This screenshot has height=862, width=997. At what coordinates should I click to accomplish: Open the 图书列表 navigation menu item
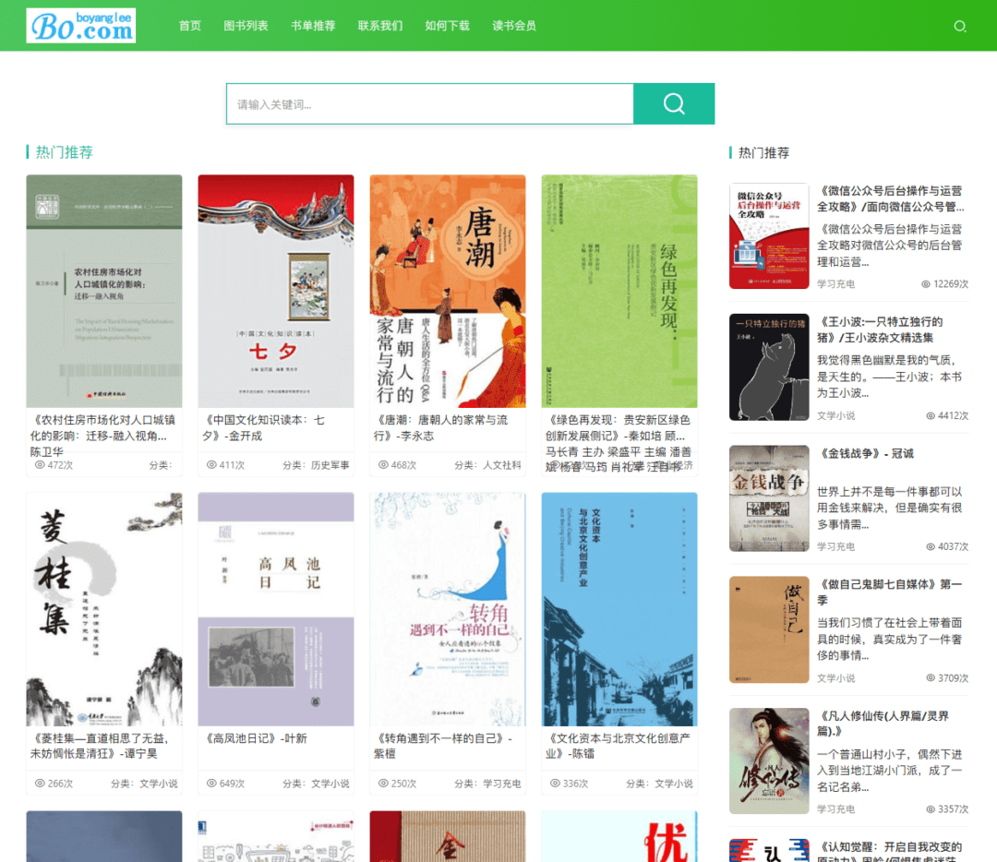point(246,26)
